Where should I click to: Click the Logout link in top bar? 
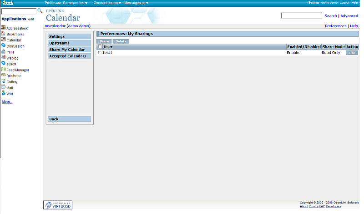[344, 3]
